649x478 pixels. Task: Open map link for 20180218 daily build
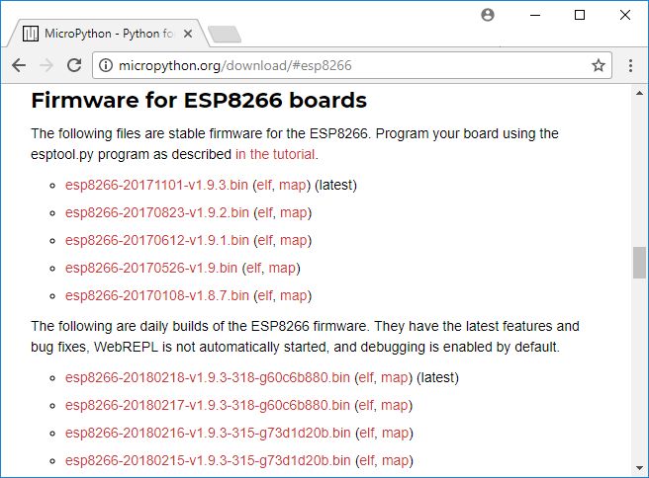(395, 377)
